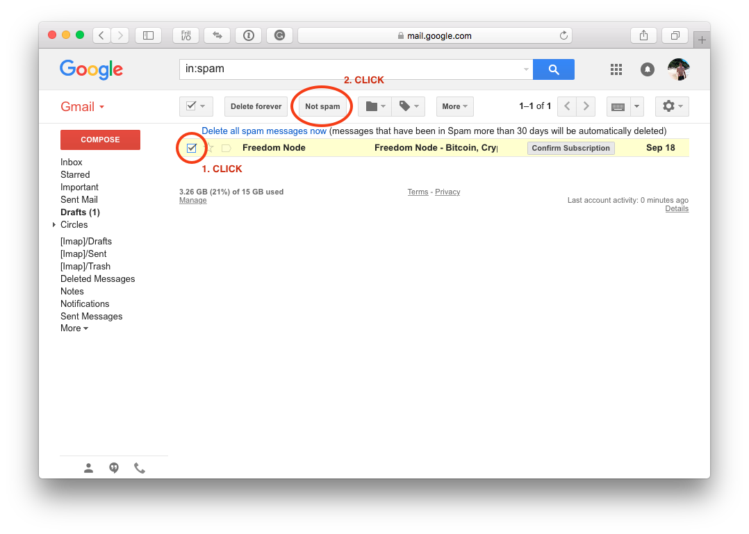
Task: Click the Frill I/O extension icon
Action: pyautogui.click(x=186, y=35)
